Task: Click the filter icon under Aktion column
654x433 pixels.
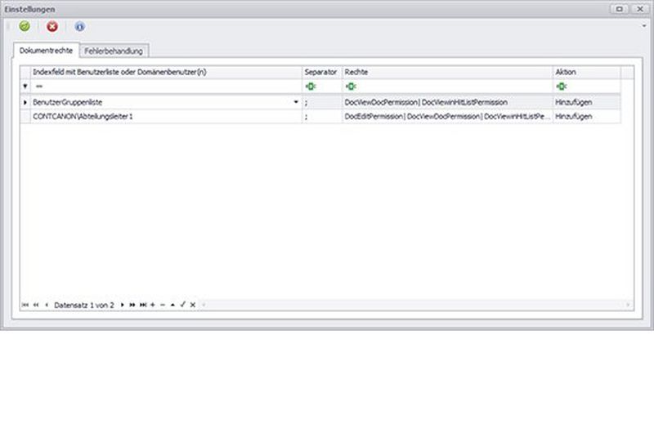Action: 561,86
